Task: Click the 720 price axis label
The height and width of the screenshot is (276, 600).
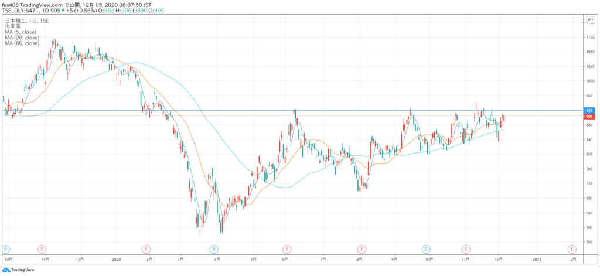Action: coord(589,184)
